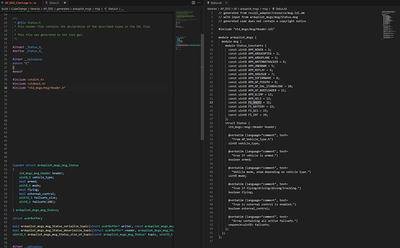Click the file icon on Status.idl tab

tap(209, 3)
